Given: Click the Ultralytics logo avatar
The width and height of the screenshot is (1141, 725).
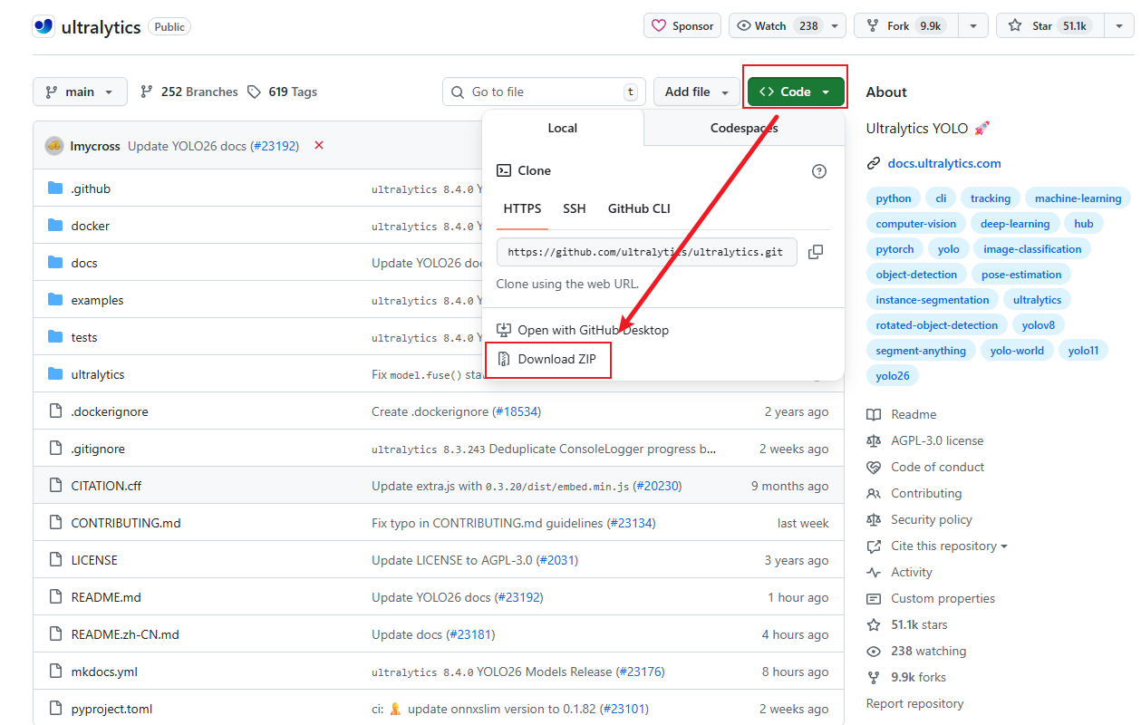Looking at the screenshot, I should [x=44, y=25].
